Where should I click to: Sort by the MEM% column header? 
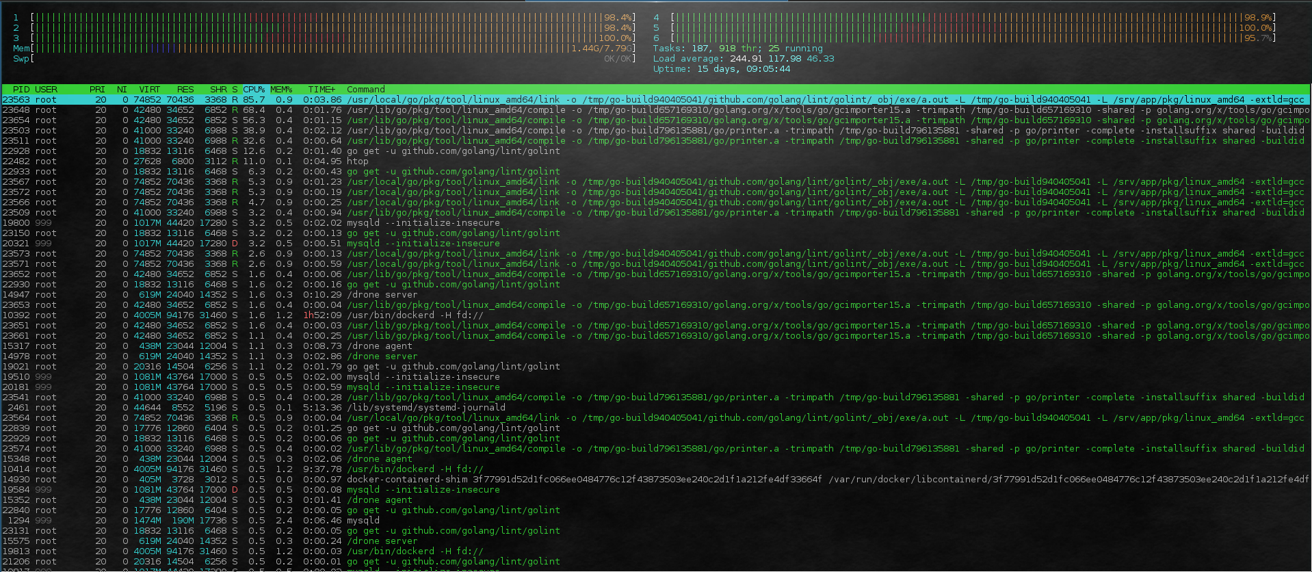tap(281, 90)
